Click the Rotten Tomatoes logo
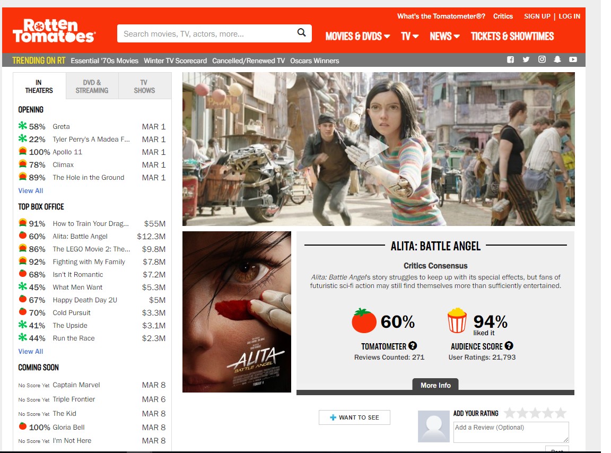 click(54, 31)
